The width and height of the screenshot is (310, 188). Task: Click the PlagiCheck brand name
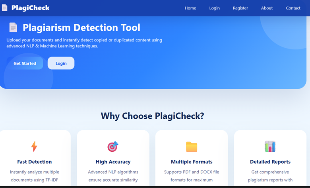click(31, 8)
